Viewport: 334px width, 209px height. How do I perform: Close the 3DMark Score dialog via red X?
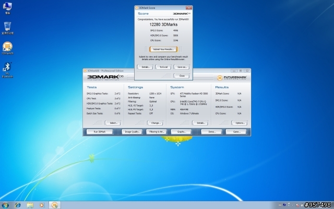tap(189, 8)
